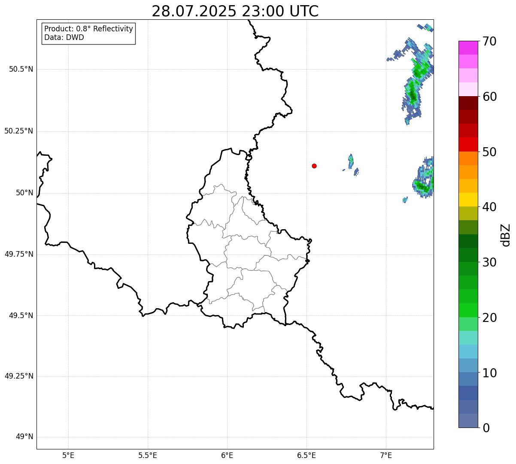The height and width of the screenshot is (464, 516).
Task: Click the small radar echo east of the red dot
Action: pyautogui.click(x=351, y=162)
